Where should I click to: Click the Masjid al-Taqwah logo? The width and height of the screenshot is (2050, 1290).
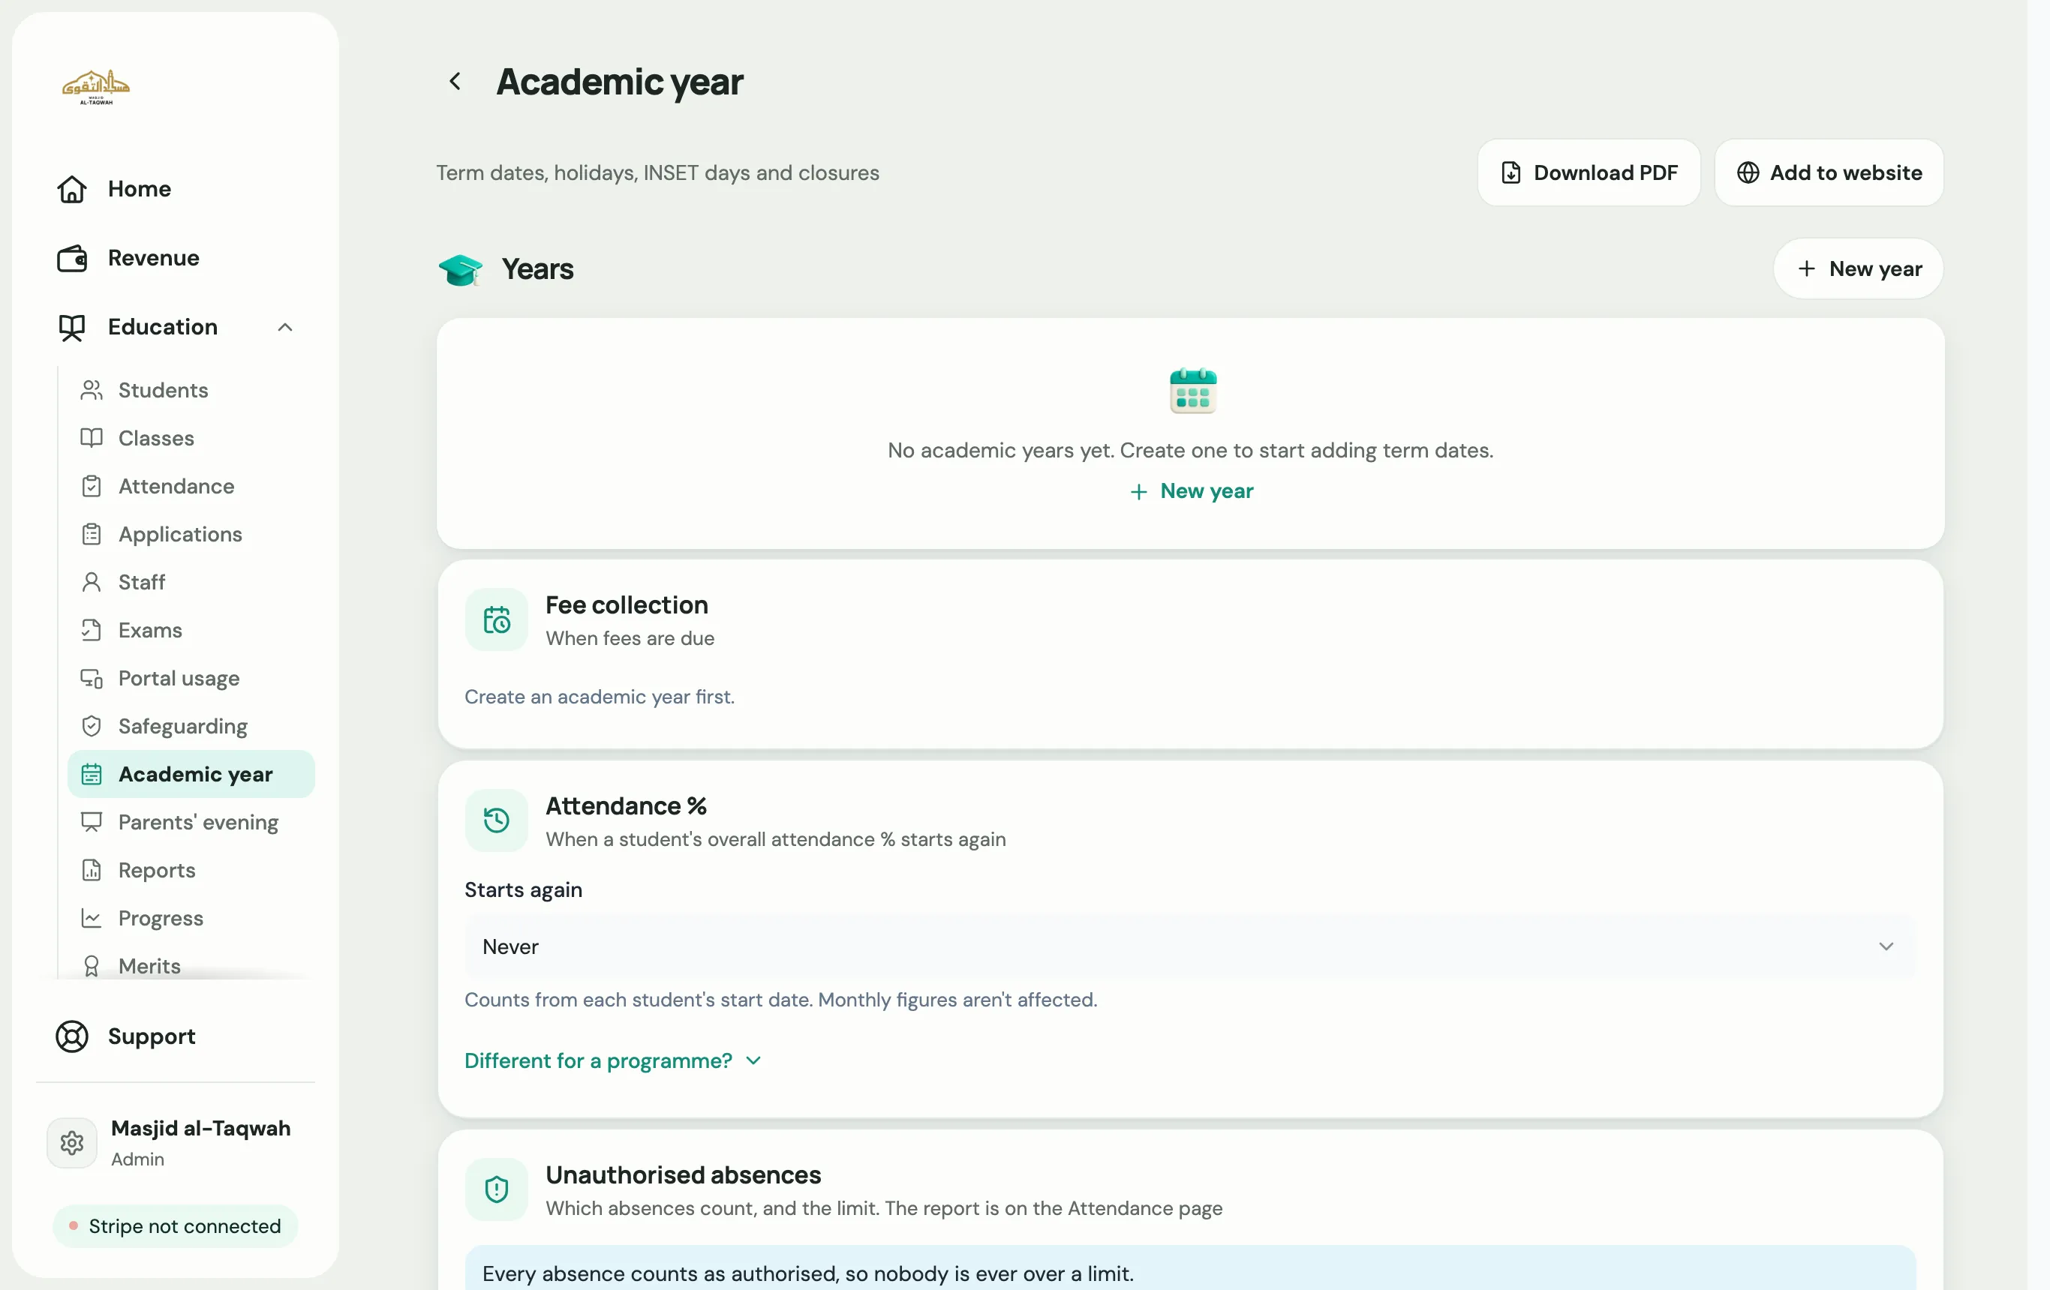click(96, 87)
